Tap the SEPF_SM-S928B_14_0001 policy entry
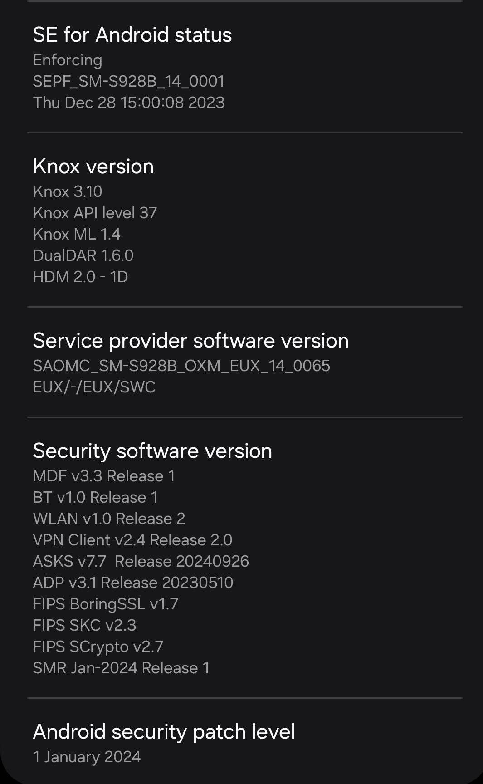483x784 pixels. (x=129, y=81)
